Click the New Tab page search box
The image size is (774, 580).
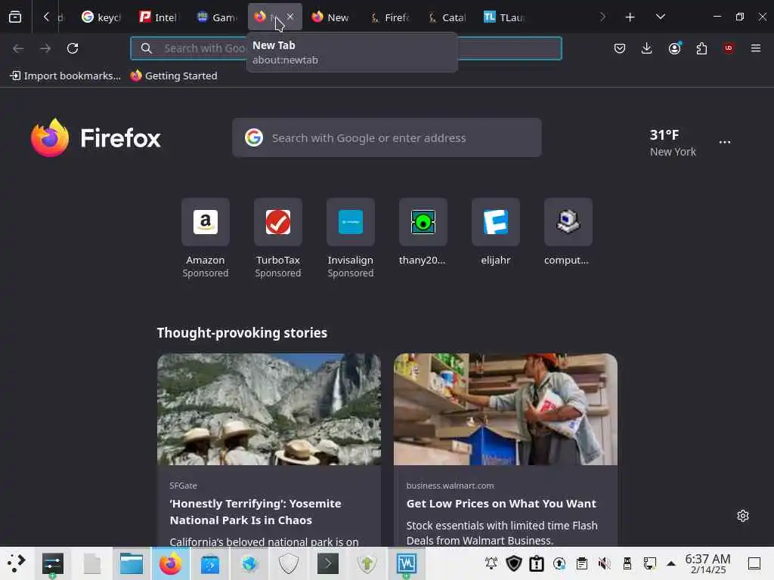(x=387, y=138)
